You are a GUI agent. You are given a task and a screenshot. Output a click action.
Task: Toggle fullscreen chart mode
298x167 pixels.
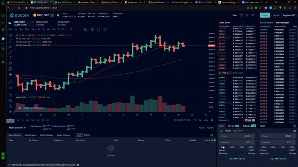pyautogui.click(x=99, y=29)
